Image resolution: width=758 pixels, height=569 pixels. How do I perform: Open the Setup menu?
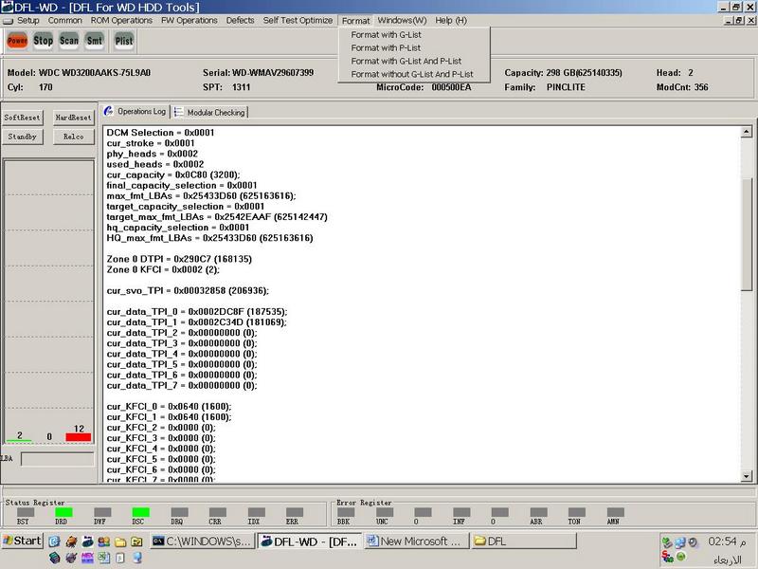(28, 20)
